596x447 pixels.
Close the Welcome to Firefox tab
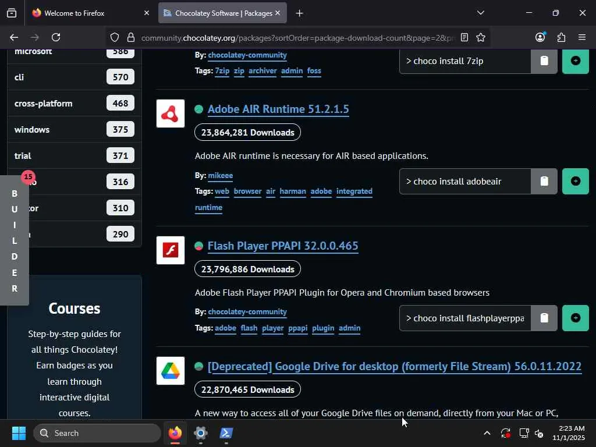(x=147, y=13)
